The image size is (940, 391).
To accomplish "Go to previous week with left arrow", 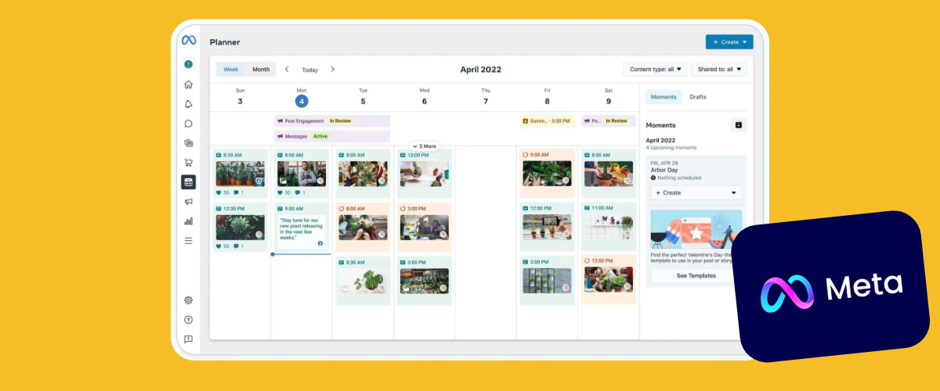I will pyautogui.click(x=287, y=69).
